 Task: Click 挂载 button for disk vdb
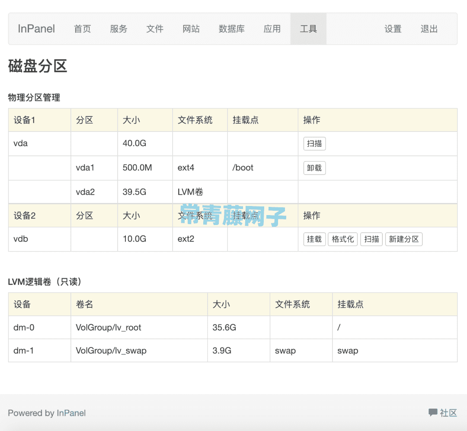click(314, 239)
